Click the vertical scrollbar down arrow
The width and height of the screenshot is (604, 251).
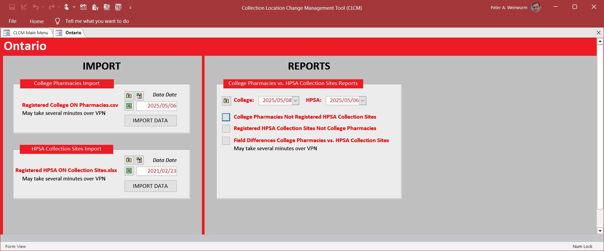600,231
